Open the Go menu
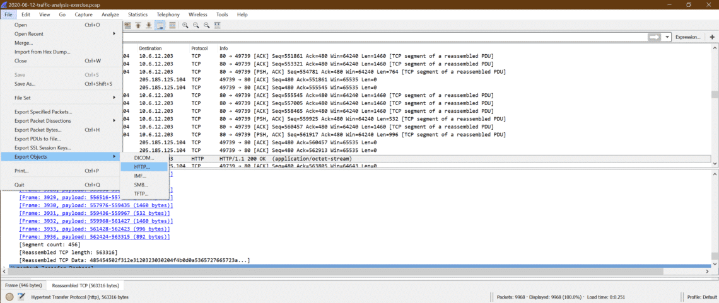 click(x=62, y=14)
